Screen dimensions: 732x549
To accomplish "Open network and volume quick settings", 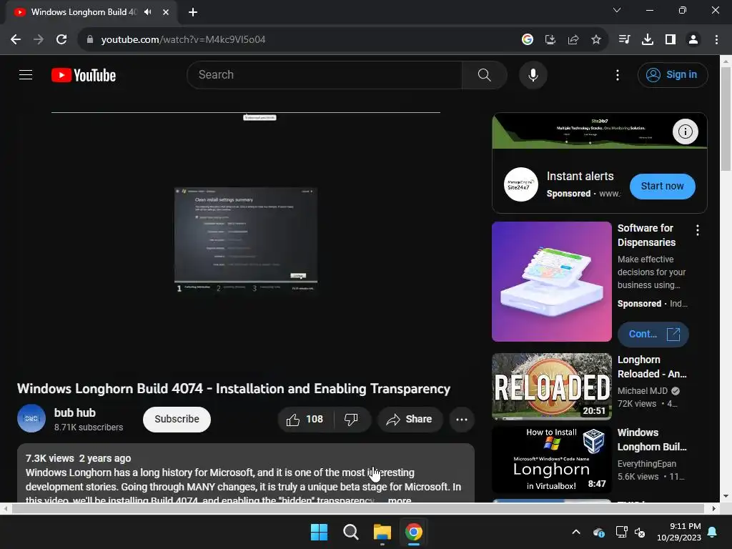I will pyautogui.click(x=630, y=532).
